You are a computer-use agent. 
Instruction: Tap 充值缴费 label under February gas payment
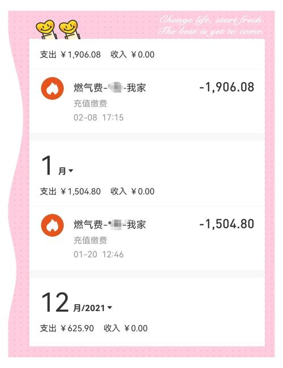point(91,103)
